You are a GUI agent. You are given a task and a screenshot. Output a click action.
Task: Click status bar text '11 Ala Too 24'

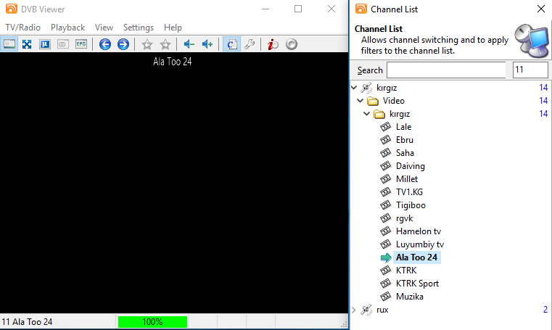[x=27, y=321]
